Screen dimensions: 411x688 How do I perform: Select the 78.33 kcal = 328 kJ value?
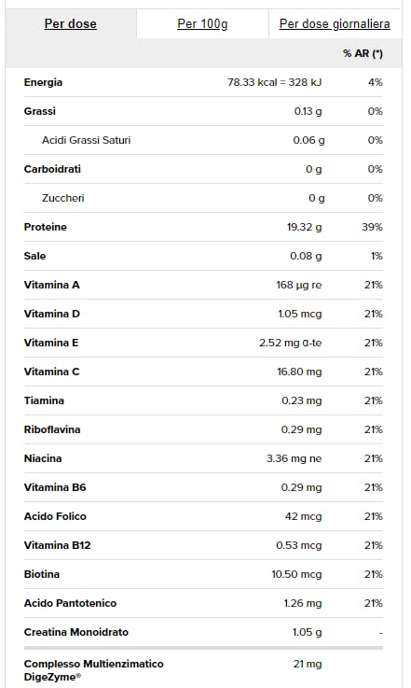pos(274,82)
